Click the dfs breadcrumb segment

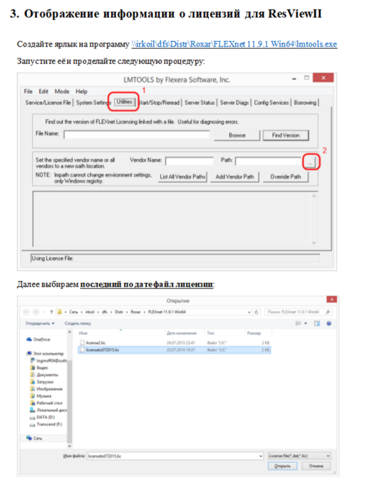click(x=105, y=312)
